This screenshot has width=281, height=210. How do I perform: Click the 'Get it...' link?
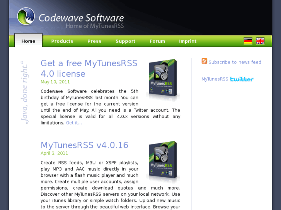[74, 123]
